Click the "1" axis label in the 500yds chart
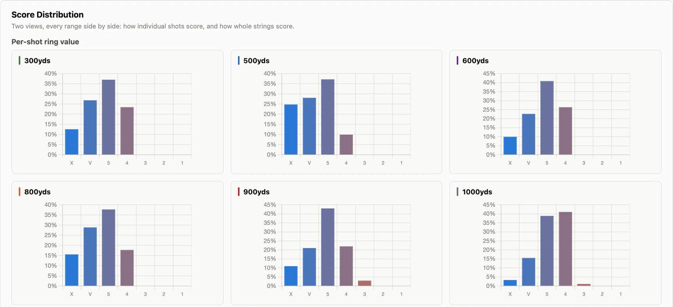This screenshot has width=673, height=307. (x=401, y=163)
